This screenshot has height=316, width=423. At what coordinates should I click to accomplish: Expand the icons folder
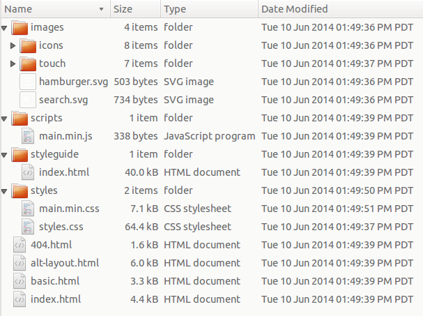(x=13, y=45)
